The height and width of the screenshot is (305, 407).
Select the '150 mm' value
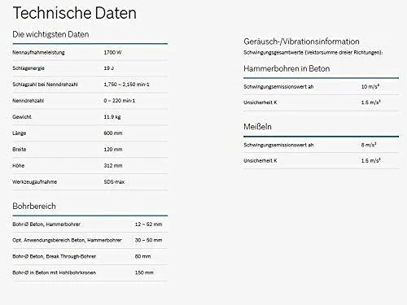click(x=144, y=272)
